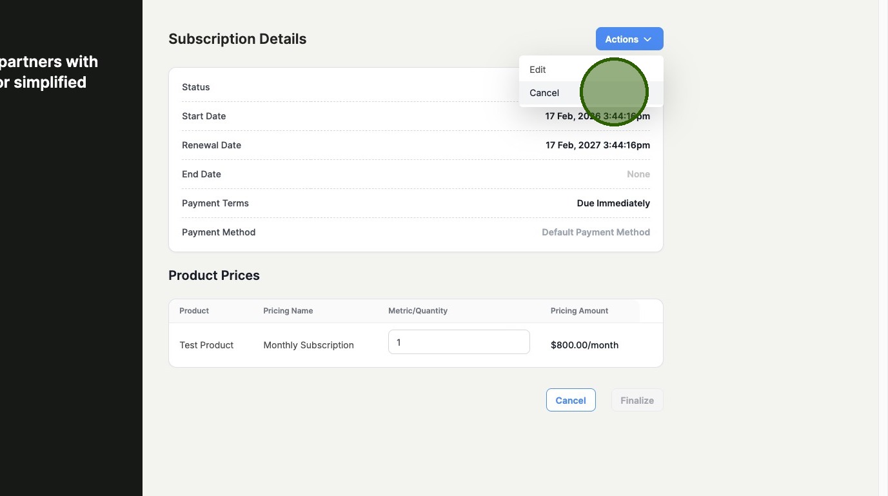Viewport: 888px width, 496px height.
Task: Click the Monthly Subscription pricing name
Action: 308,345
